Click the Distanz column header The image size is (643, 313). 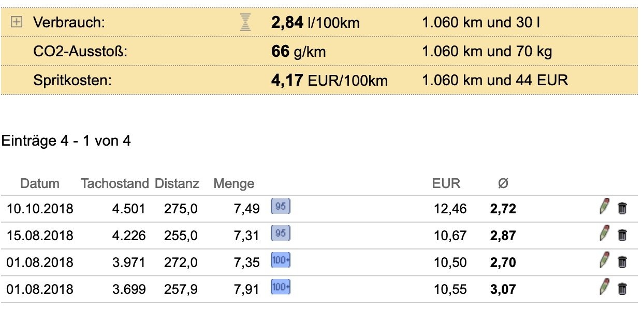(178, 183)
